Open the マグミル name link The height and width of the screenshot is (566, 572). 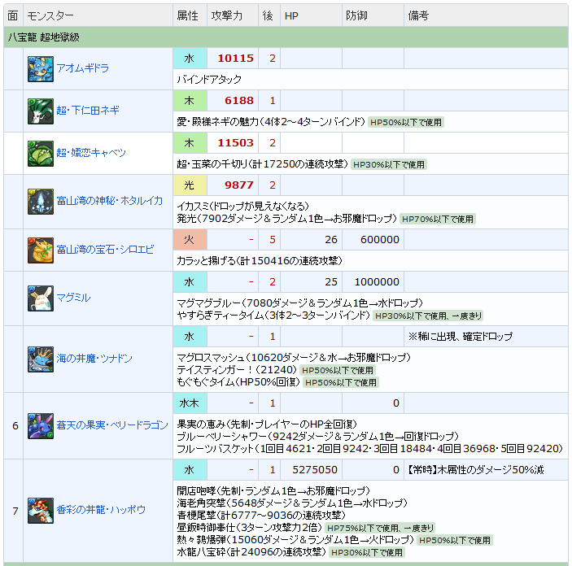(x=73, y=298)
